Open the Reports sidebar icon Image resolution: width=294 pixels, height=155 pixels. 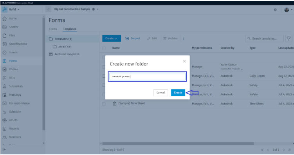click(x=4, y=129)
